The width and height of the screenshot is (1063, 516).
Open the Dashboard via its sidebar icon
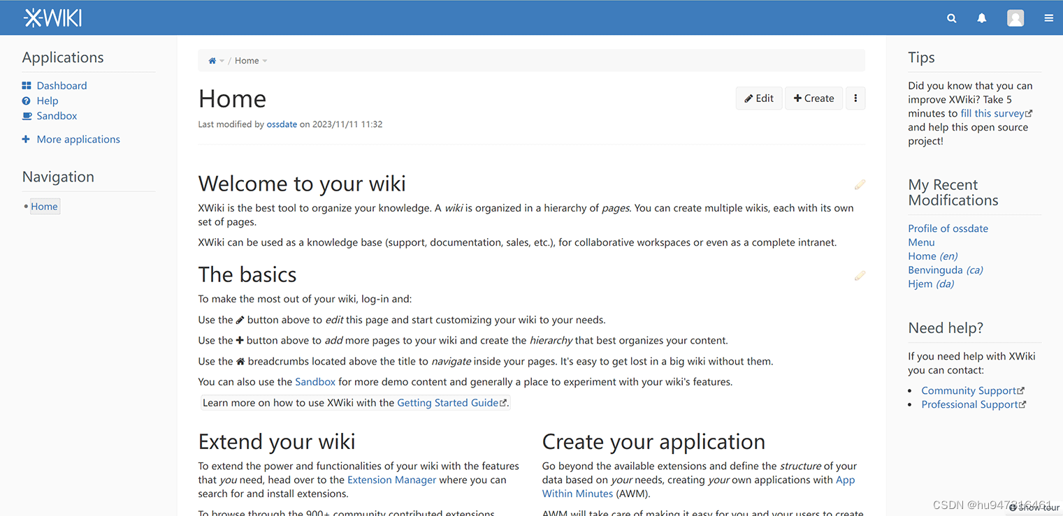(26, 85)
